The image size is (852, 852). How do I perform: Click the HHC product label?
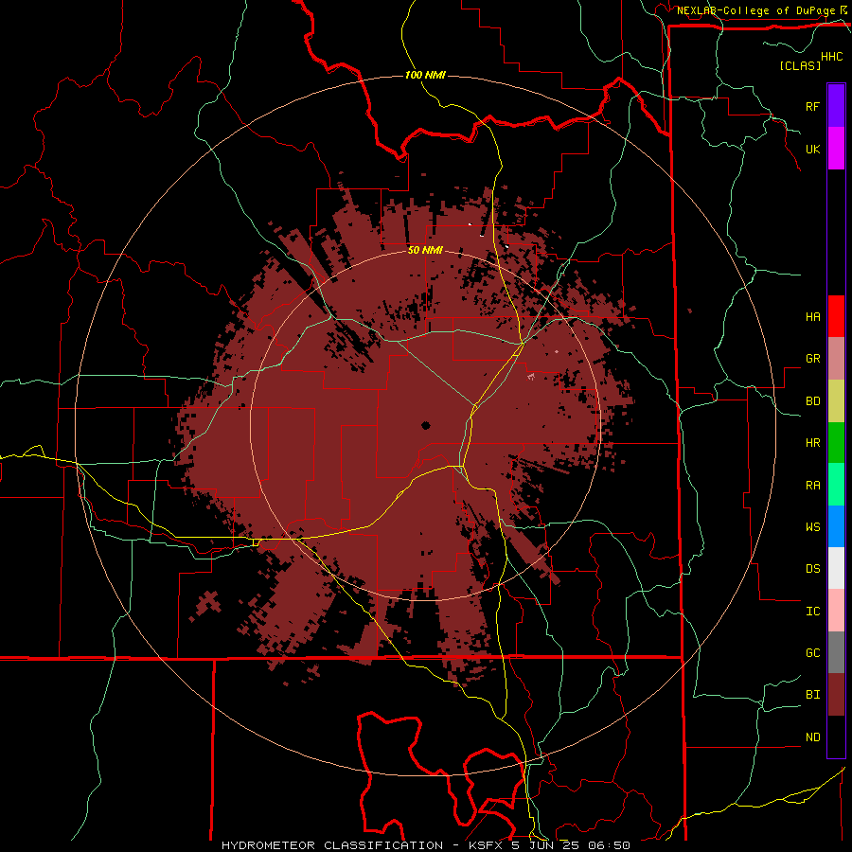[831, 57]
